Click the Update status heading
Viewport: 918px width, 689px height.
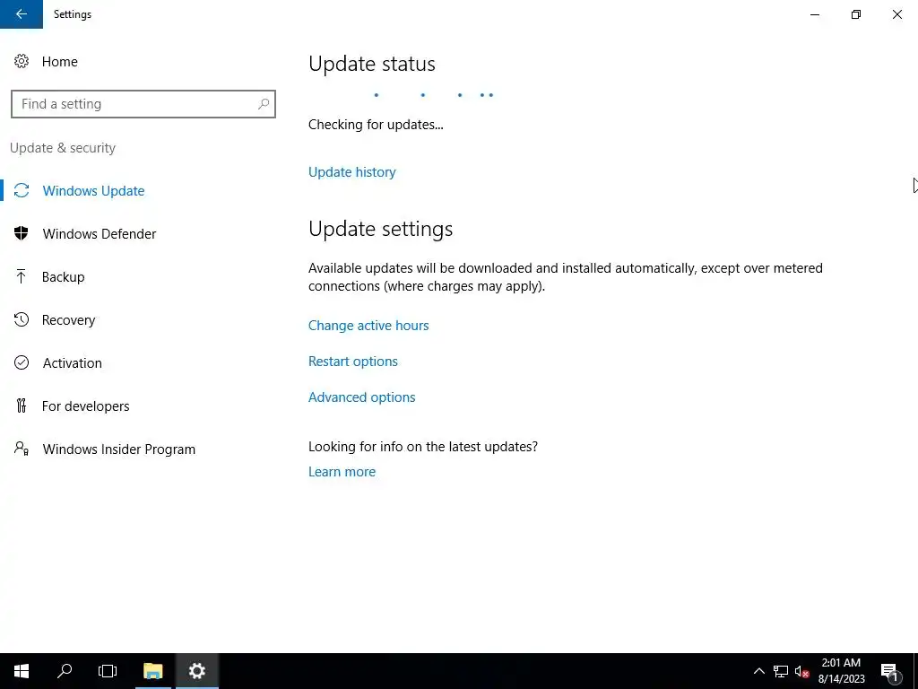pyautogui.click(x=372, y=64)
